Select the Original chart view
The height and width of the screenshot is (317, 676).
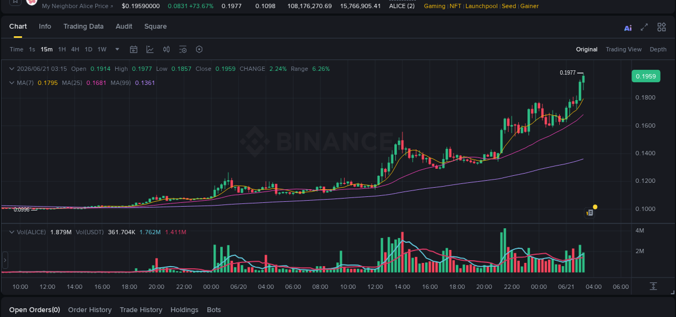click(586, 49)
